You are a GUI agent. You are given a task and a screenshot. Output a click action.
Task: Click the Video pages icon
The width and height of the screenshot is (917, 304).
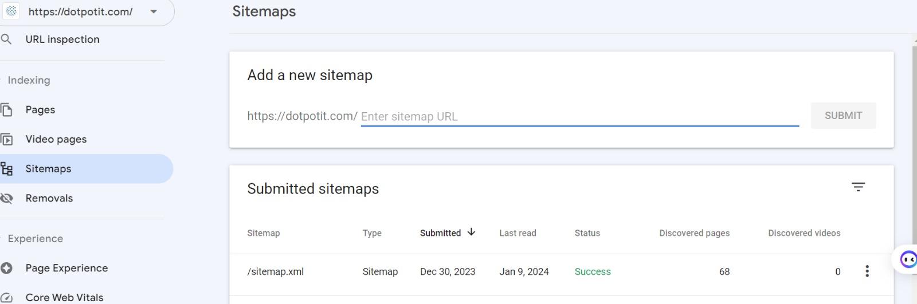[6, 139]
